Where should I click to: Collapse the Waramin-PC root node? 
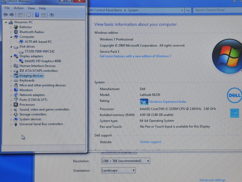pos(6,22)
